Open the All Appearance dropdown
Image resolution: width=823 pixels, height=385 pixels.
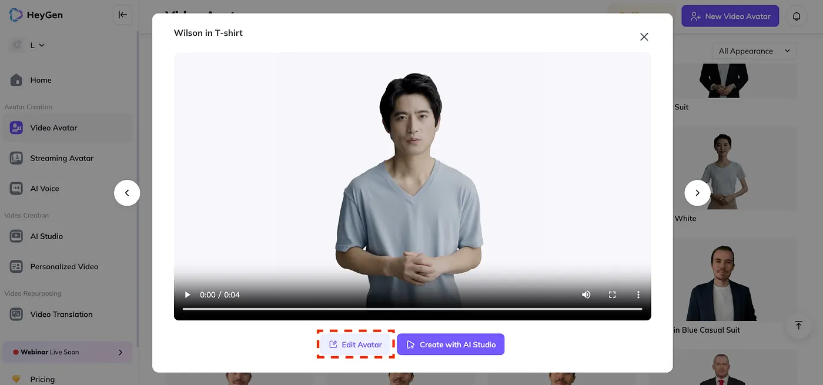click(x=754, y=51)
